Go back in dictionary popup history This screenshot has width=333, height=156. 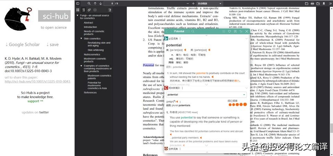click(167, 31)
